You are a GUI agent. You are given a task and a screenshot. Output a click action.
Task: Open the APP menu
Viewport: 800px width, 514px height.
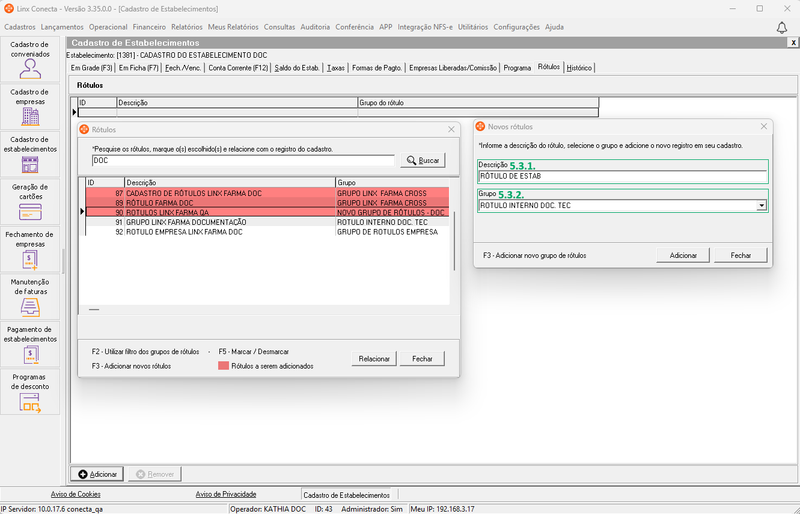tap(386, 27)
